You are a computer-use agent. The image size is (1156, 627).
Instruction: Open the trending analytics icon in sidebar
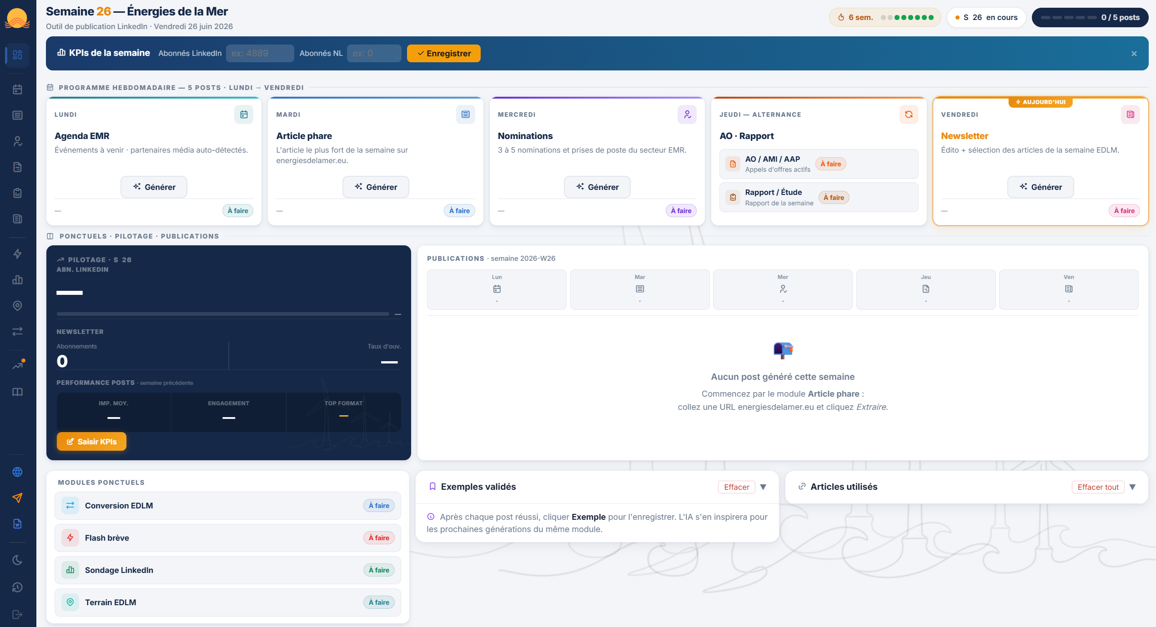click(x=17, y=365)
